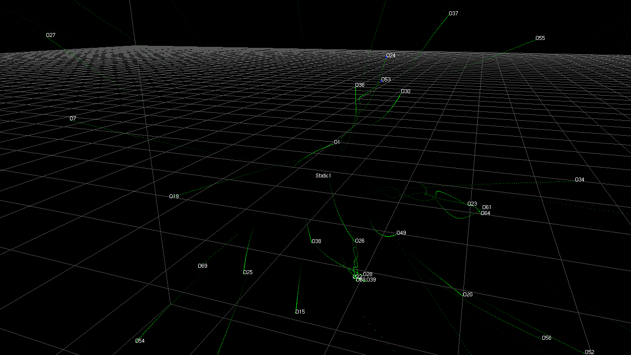Viewport: 631px width, 355px height.
Task: Click the Static1 label
Action: [x=323, y=176]
